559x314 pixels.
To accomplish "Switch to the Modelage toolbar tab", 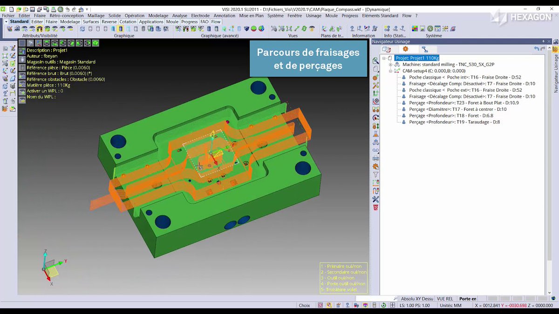I will (x=70, y=21).
